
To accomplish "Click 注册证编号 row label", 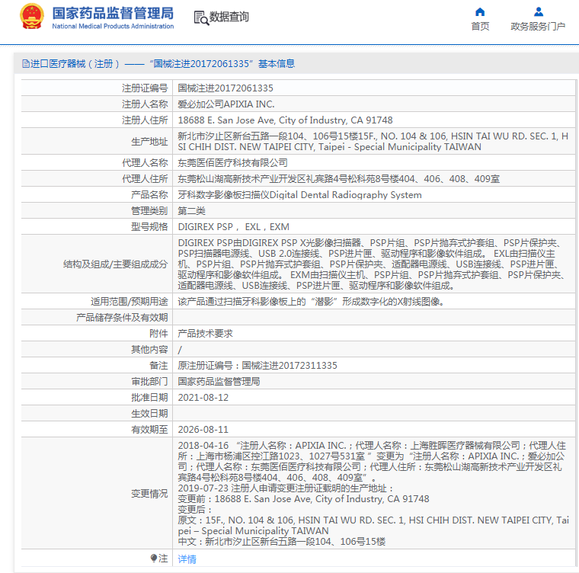I will pyautogui.click(x=145, y=88).
